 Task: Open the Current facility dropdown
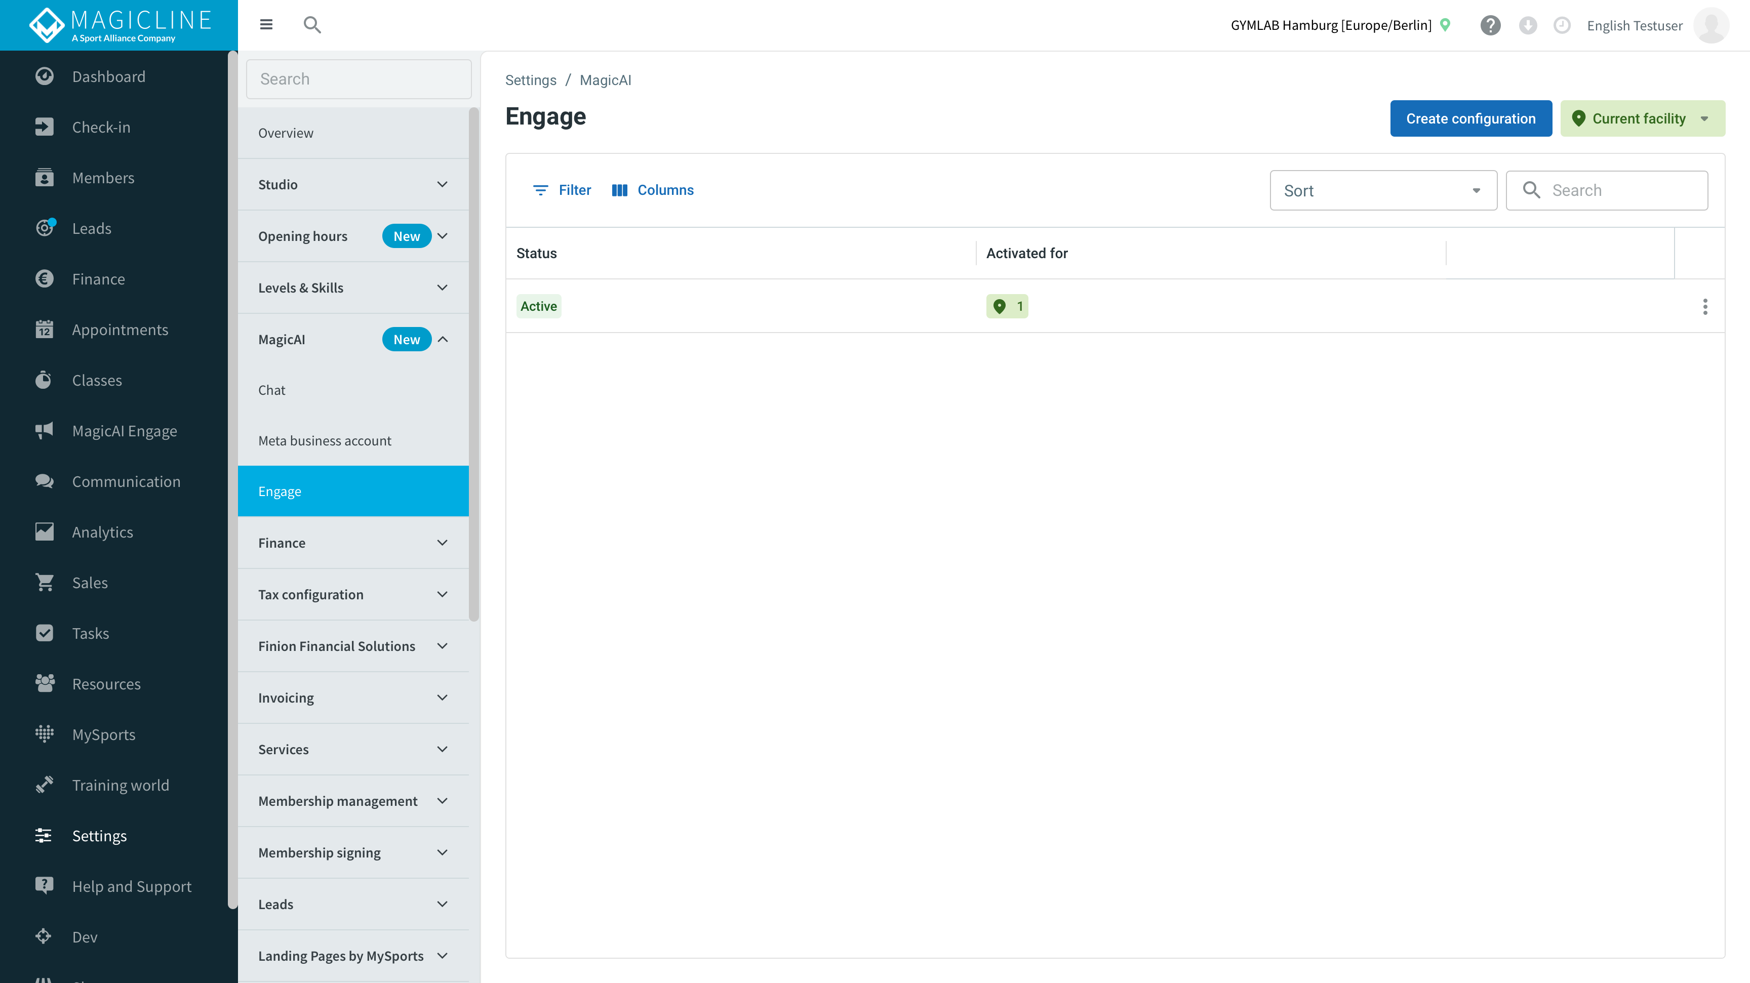coord(1642,119)
